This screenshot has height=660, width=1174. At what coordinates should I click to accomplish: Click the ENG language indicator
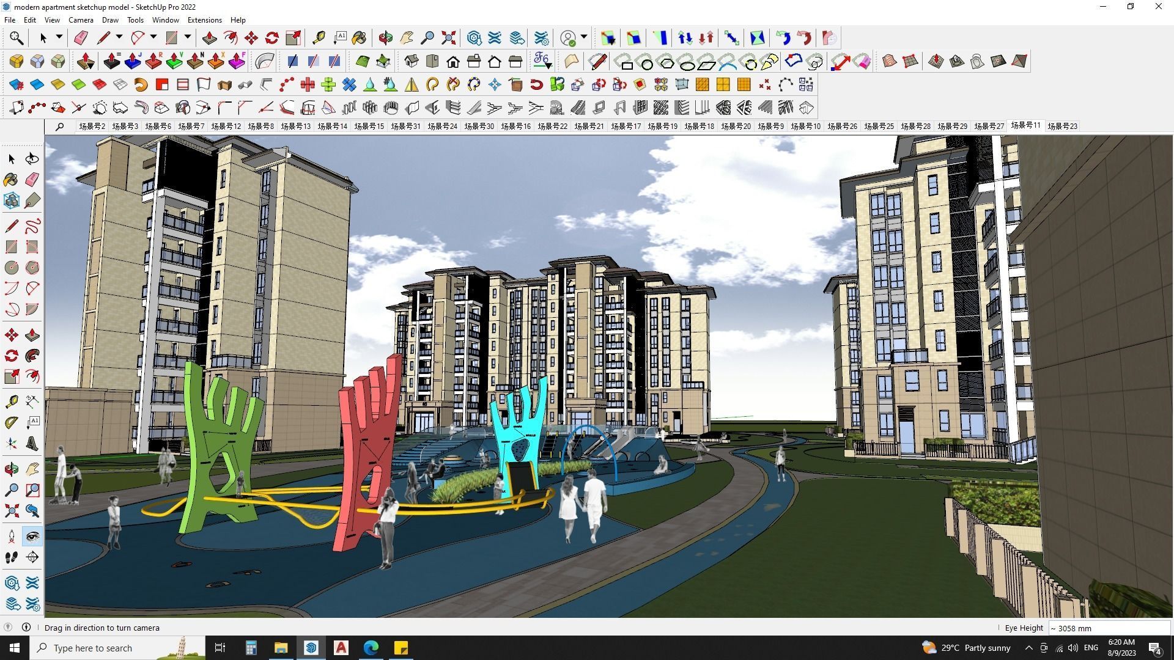pos(1091,648)
